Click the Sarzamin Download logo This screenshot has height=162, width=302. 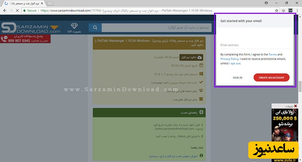pyautogui.click(x=31, y=28)
